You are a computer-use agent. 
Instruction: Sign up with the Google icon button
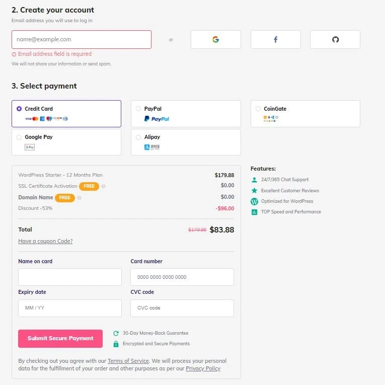[x=215, y=39]
